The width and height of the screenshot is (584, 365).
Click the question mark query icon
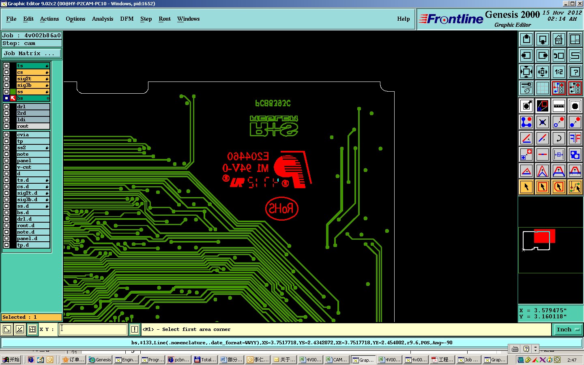pyautogui.click(x=575, y=72)
